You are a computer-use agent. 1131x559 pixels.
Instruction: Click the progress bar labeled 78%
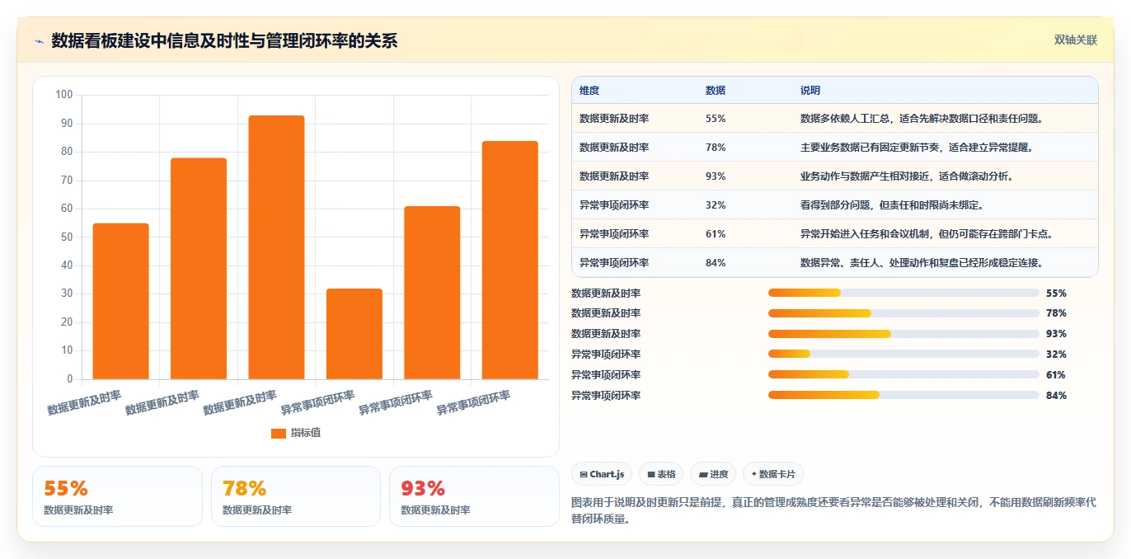(903, 313)
